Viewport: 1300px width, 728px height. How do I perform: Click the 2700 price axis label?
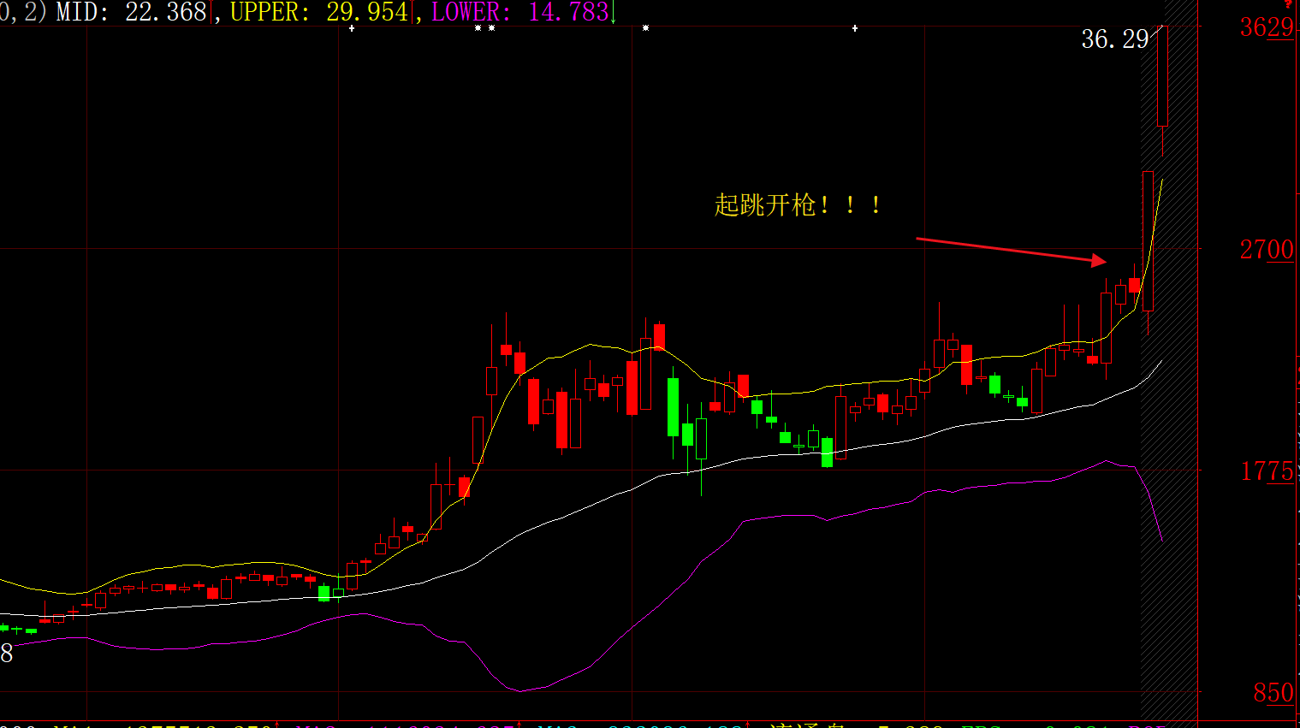pyautogui.click(x=1267, y=250)
